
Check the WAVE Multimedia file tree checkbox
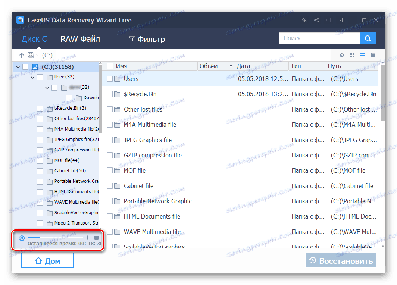40,203
